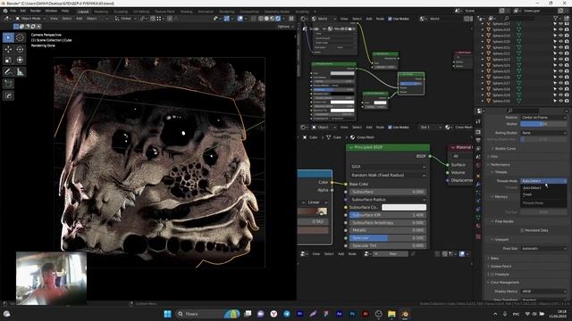Select the Select Box tool in viewport toolbar
Viewport: 572px width, 321px height.
point(8,37)
